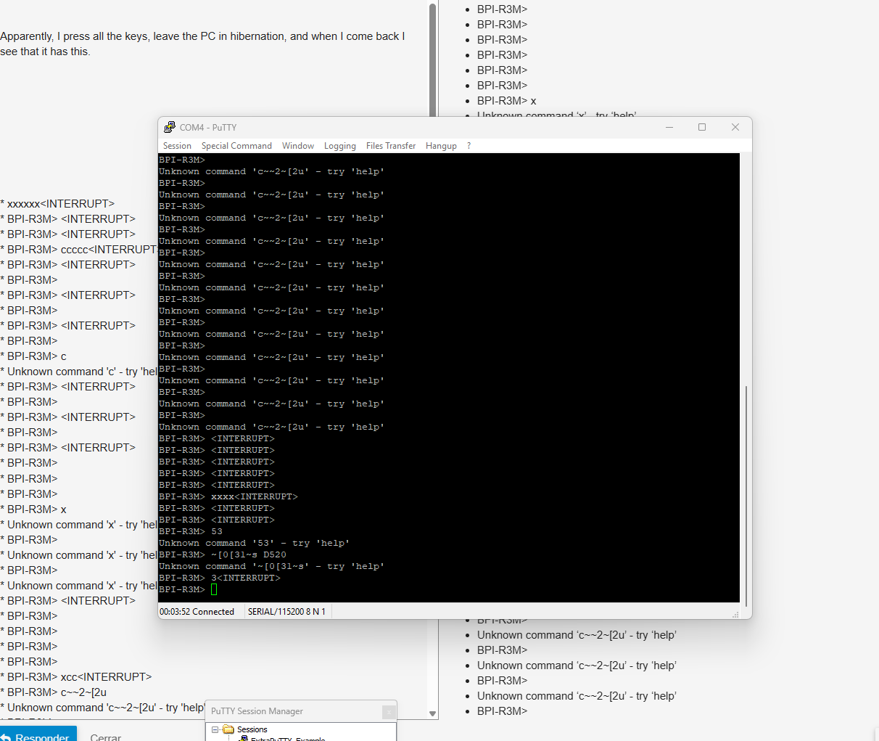
Task: Click the Cerrar link
Action: [x=105, y=737]
